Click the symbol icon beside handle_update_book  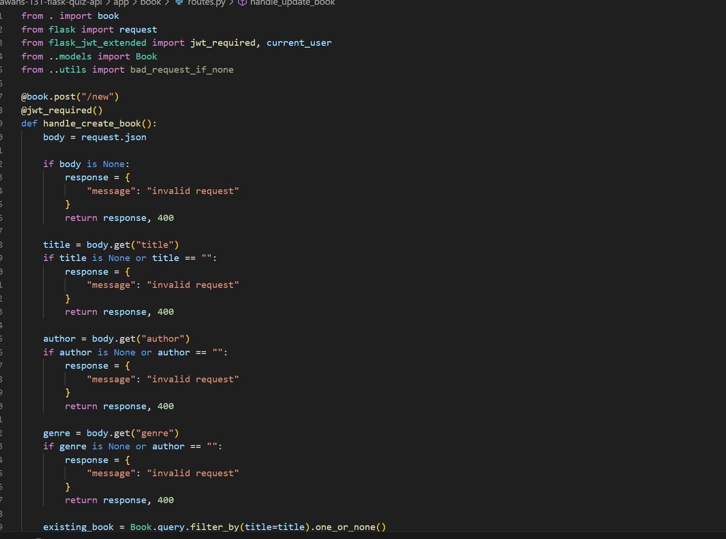[242, 3]
